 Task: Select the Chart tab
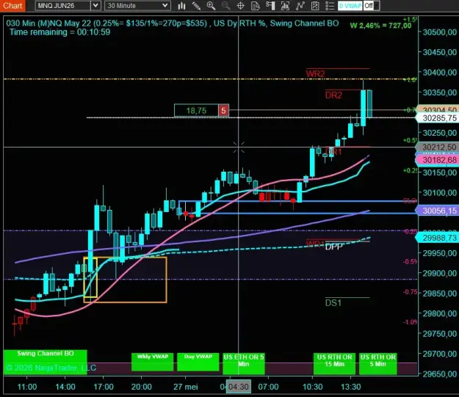[x=12, y=6]
